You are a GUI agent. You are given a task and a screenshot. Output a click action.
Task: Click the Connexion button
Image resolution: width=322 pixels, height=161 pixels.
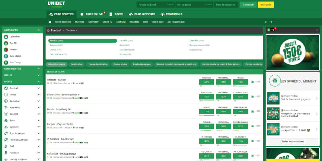[x=248, y=5]
